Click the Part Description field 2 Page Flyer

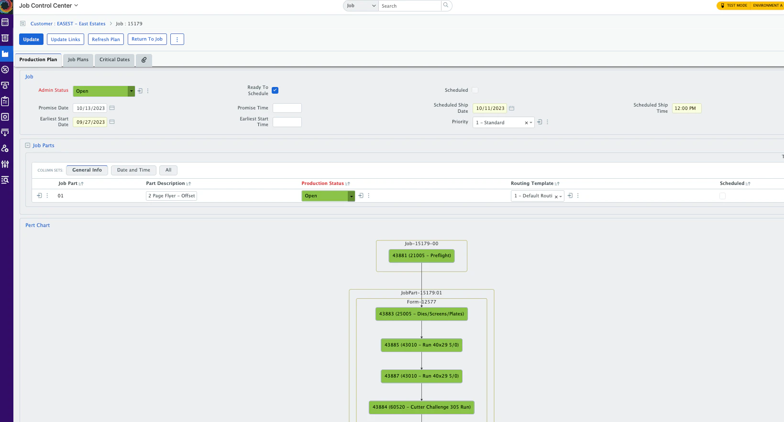(171, 196)
